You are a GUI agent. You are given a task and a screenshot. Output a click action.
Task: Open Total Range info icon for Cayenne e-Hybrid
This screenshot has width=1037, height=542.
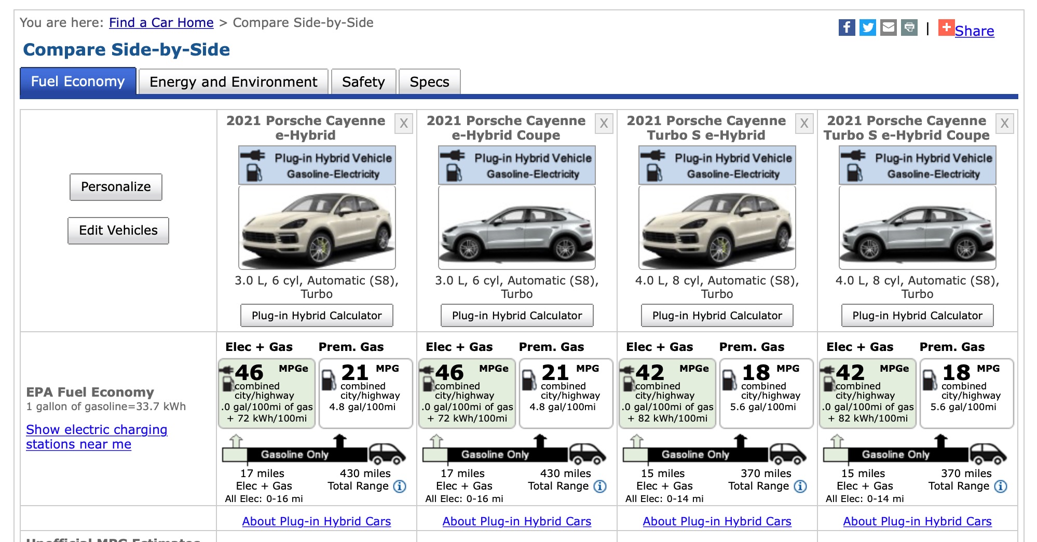(x=400, y=486)
